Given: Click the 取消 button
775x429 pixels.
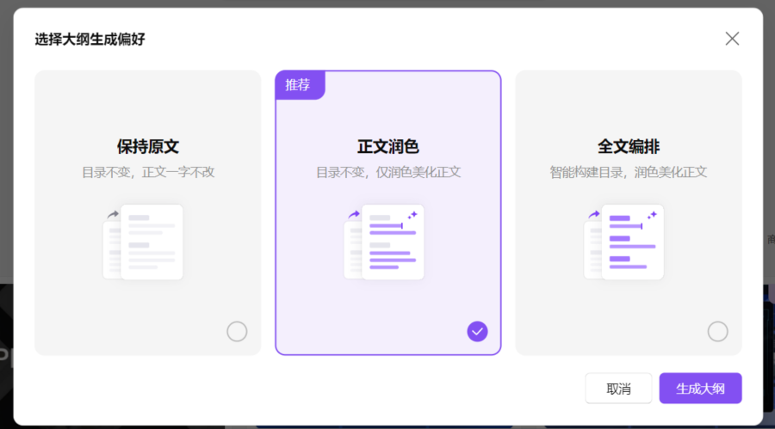Looking at the screenshot, I should (x=618, y=389).
